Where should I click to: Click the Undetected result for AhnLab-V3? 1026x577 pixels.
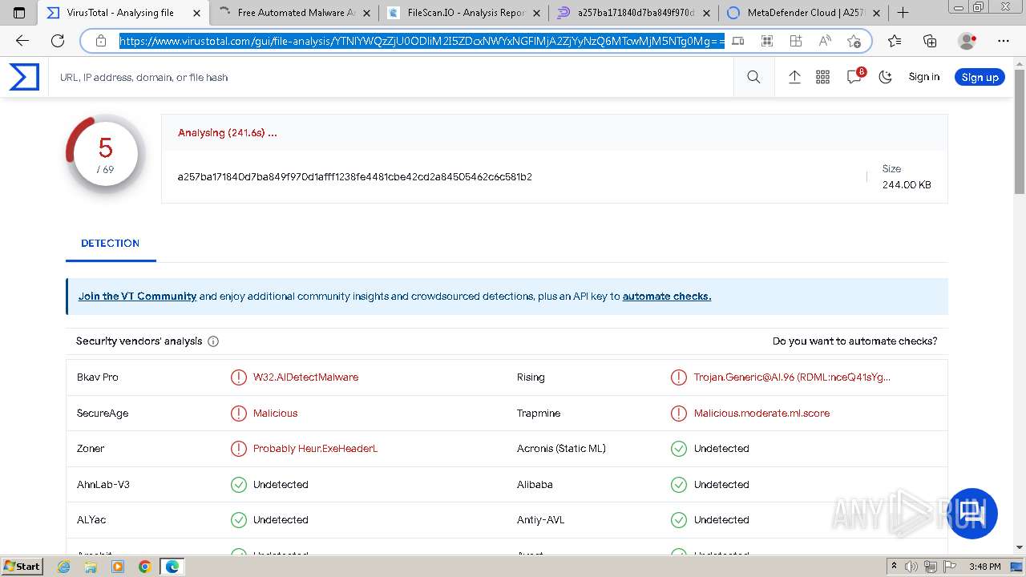click(281, 485)
